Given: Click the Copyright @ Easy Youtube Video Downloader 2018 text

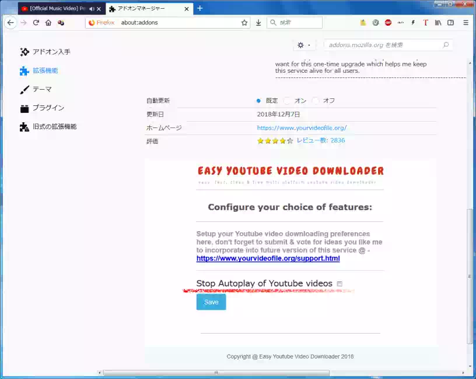Looking at the screenshot, I should pos(290,356).
